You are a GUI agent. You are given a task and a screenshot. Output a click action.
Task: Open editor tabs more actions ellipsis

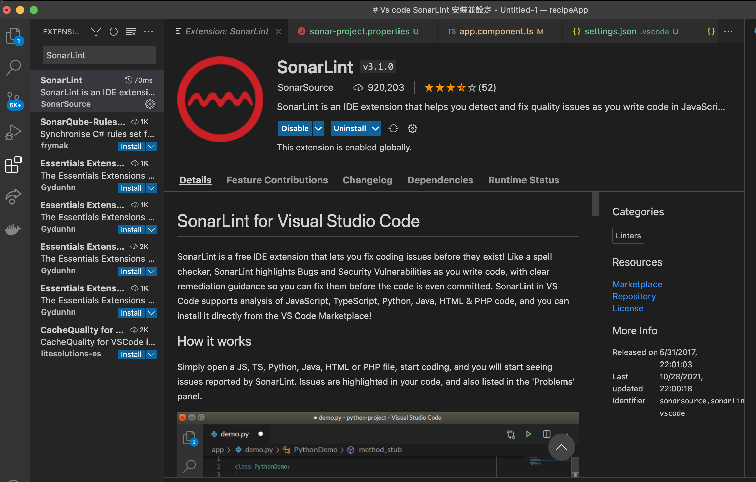click(728, 31)
